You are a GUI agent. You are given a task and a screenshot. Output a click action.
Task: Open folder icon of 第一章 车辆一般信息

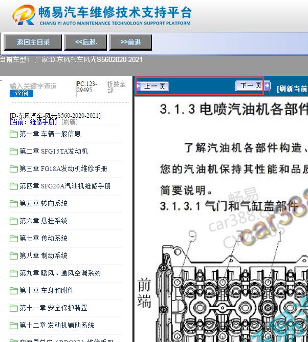(13, 134)
